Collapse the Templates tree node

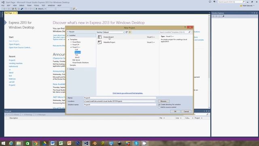(x=68, y=40)
